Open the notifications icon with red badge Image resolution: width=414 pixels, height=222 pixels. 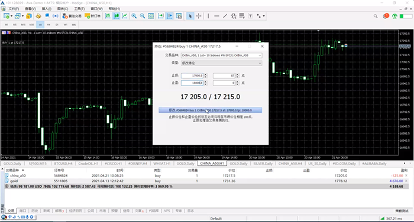(x=386, y=16)
